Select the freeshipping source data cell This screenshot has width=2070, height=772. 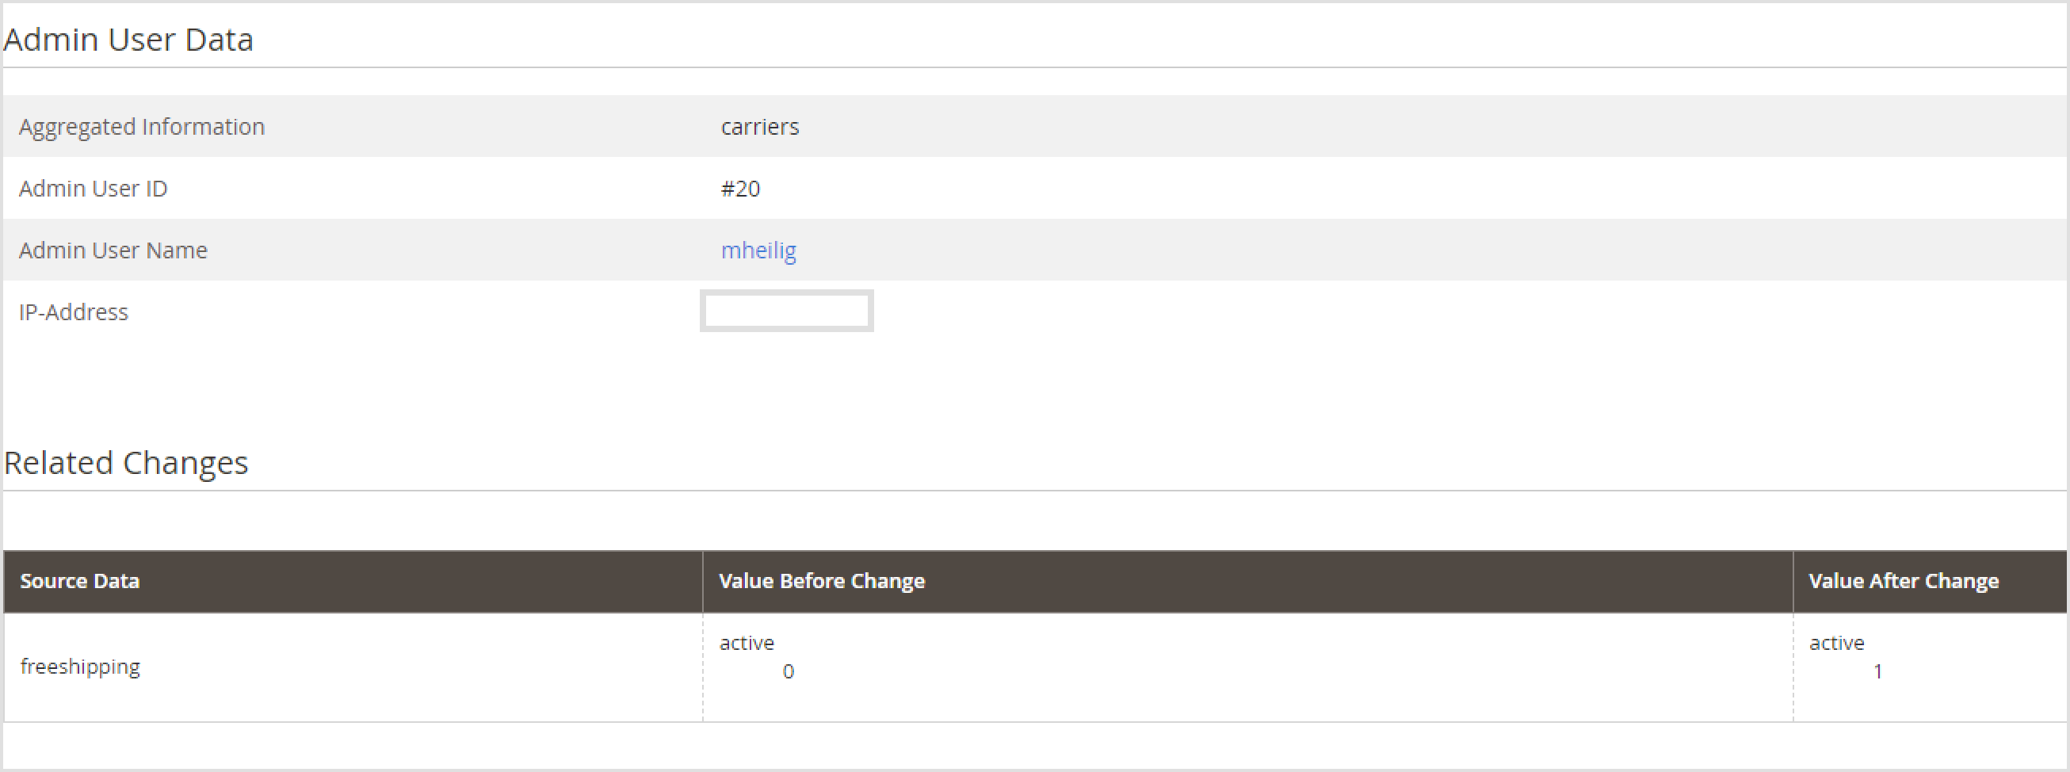[80, 665]
